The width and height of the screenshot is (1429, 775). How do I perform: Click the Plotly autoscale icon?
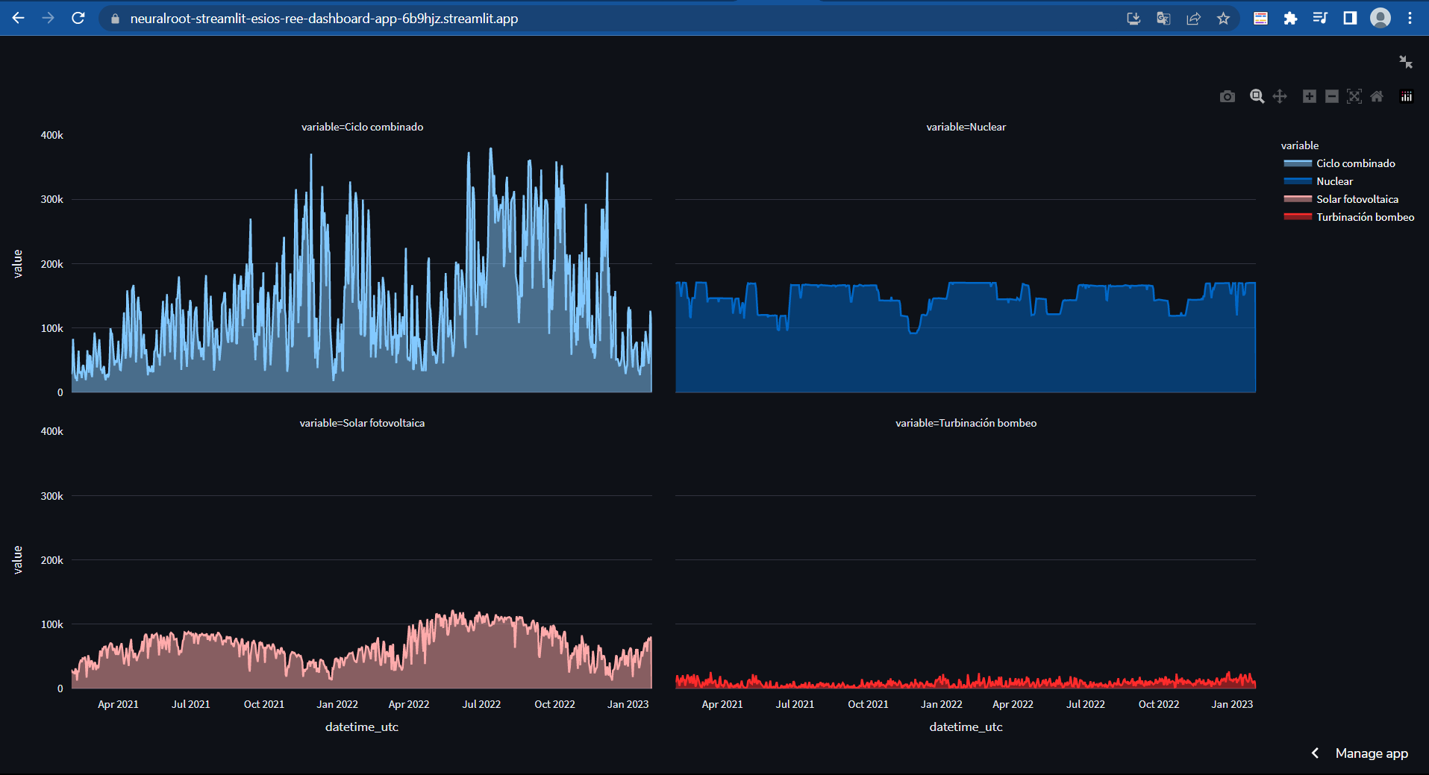point(1354,96)
